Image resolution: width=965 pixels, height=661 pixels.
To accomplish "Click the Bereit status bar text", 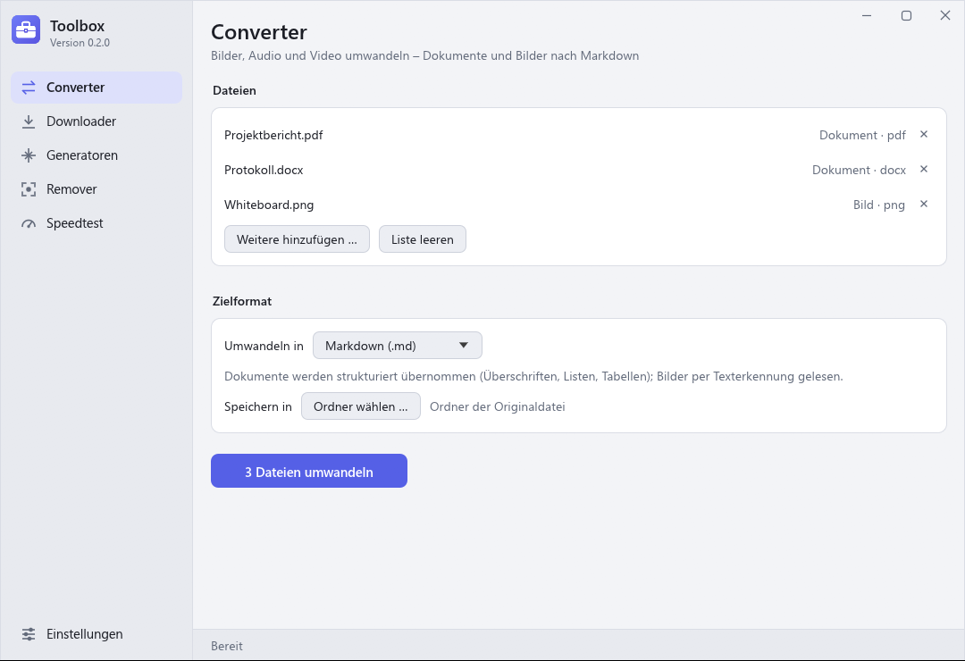I will coord(226,646).
